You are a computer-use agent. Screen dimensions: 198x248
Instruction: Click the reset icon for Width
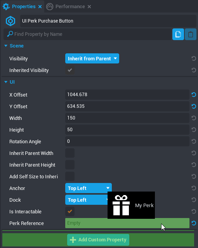(194, 118)
